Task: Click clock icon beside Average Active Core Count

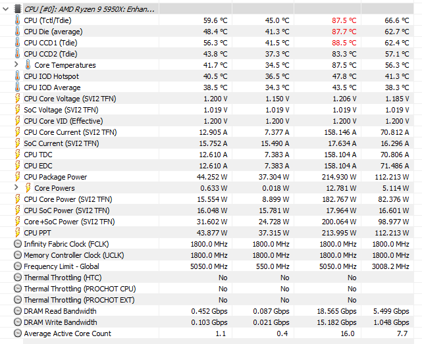Action: [x=18, y=333]
